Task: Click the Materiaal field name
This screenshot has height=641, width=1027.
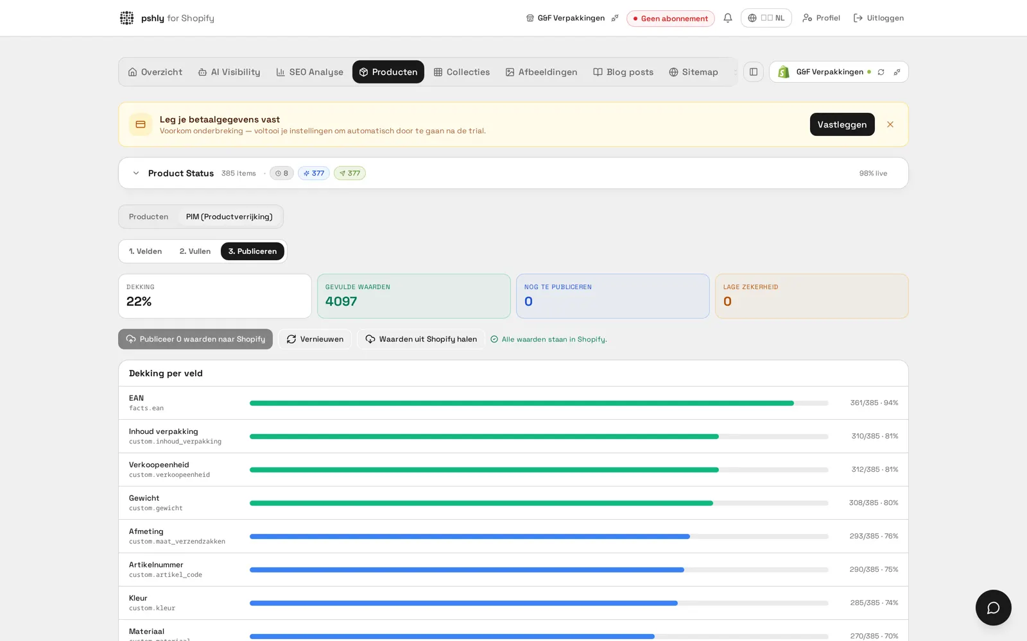Action: (x=147, y=631)
